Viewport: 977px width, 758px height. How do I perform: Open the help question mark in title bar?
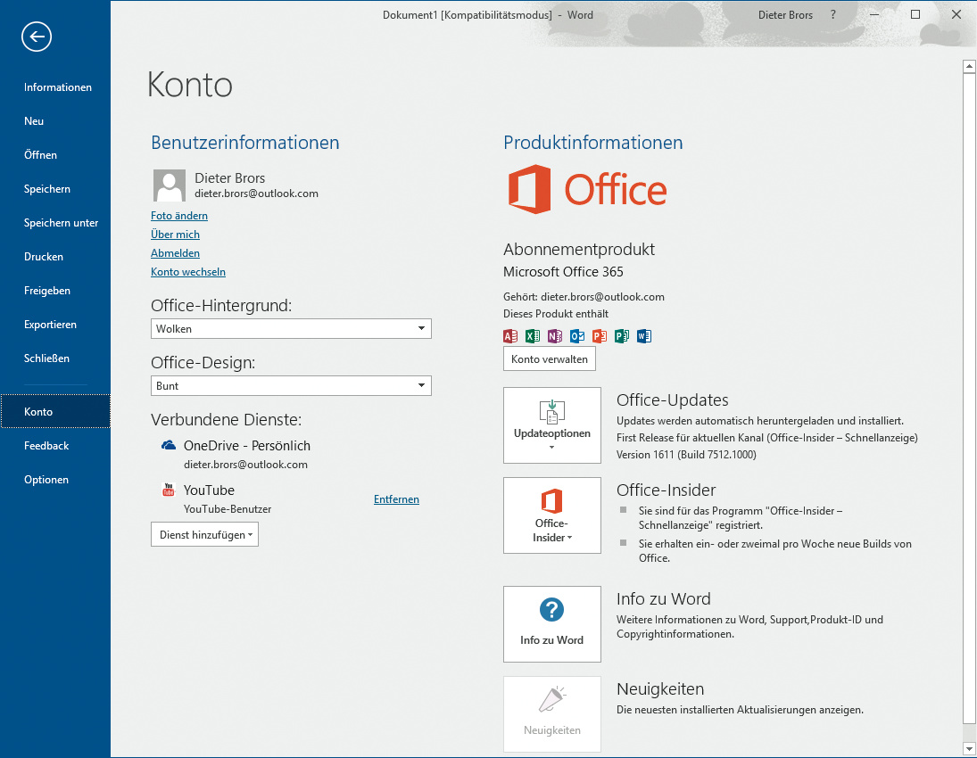click(x=833, y=15)
